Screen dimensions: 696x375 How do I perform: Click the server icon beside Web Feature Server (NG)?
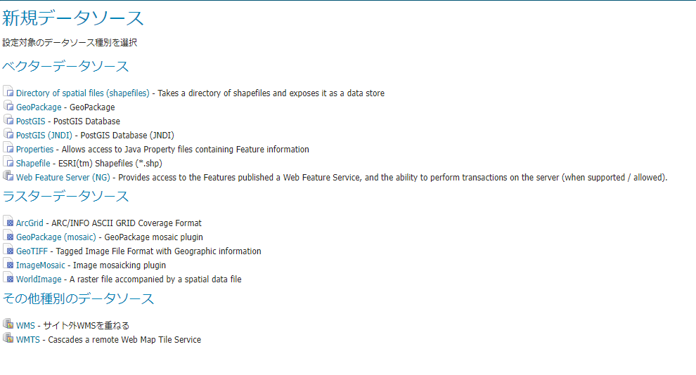click(x=8, y=176)
